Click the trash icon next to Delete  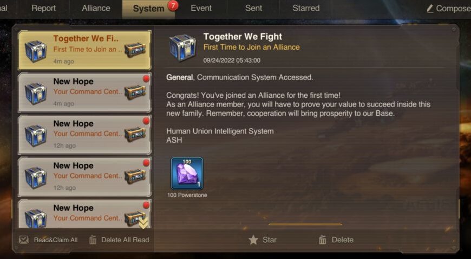click(x=322, y=240)
